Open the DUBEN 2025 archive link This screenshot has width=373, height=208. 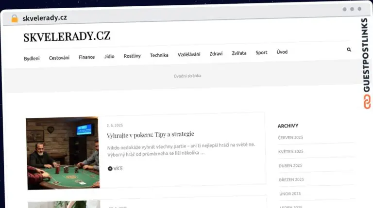[290, 165]
